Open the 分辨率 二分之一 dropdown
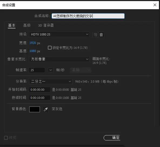The image size is (160, 147). pos(51,81)
